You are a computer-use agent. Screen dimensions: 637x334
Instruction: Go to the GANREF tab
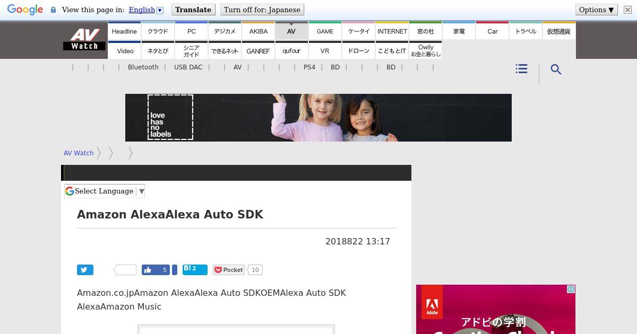[258, 50]
